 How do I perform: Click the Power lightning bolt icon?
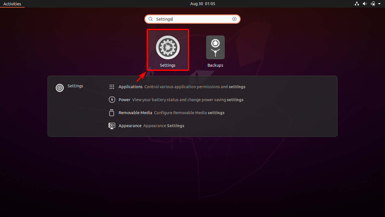pyautogui.click(x=112, y=100)
